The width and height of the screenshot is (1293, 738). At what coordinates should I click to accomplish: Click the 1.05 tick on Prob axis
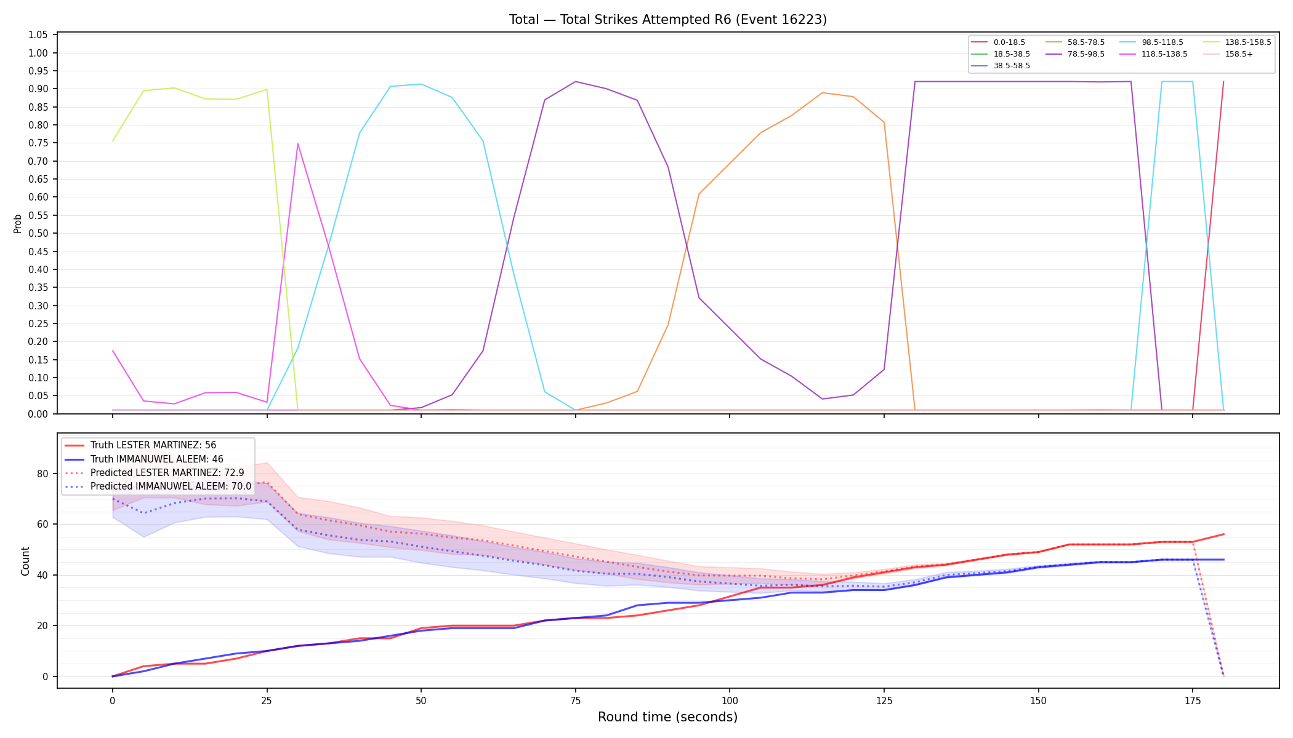coord(38,35)
